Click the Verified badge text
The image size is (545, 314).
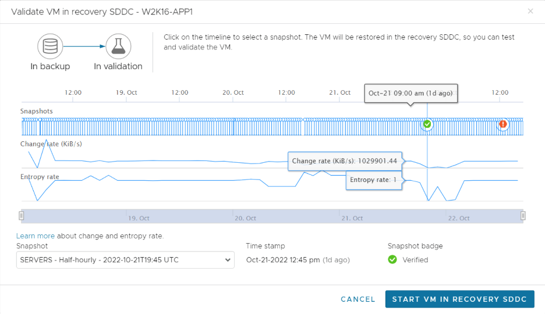(415, 260)
